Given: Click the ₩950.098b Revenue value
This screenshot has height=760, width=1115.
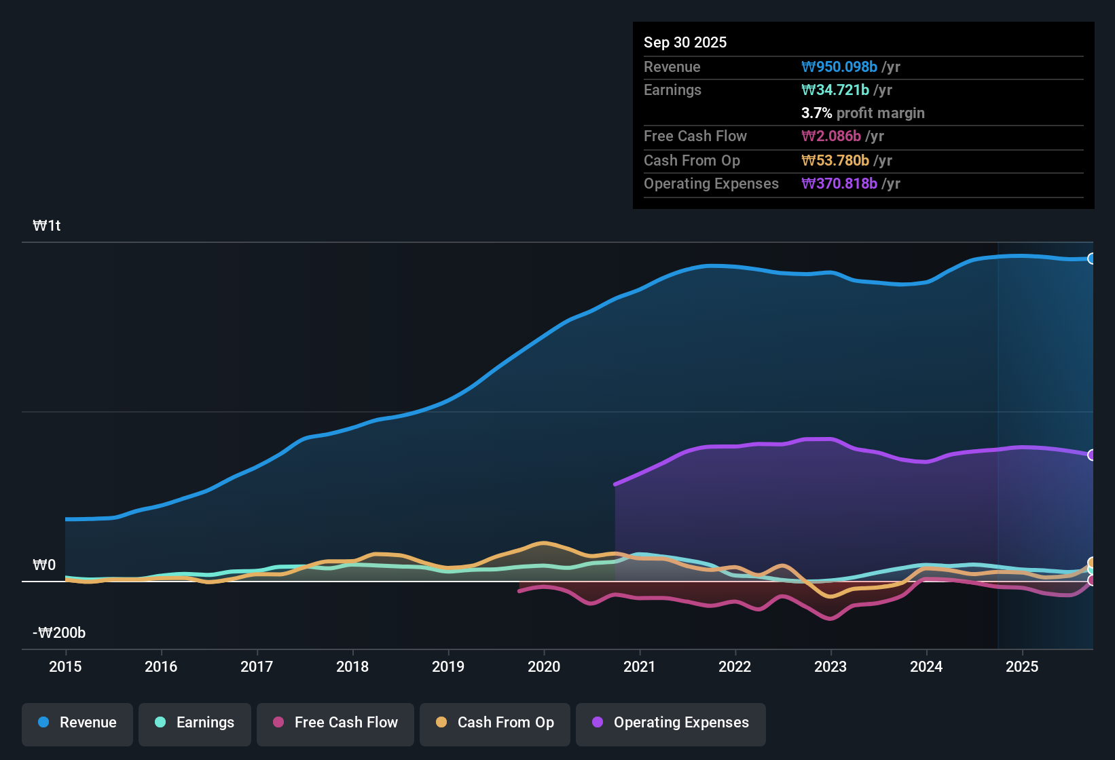Looking at the screenshot, I should click(839, 66).
